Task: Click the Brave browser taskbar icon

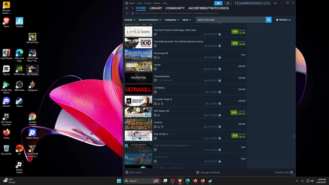Action: tap(180, 181)
